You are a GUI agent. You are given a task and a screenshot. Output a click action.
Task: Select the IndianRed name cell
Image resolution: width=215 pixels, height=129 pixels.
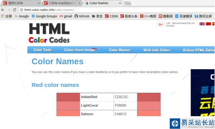pyautogui.click(x=97, y=97)
